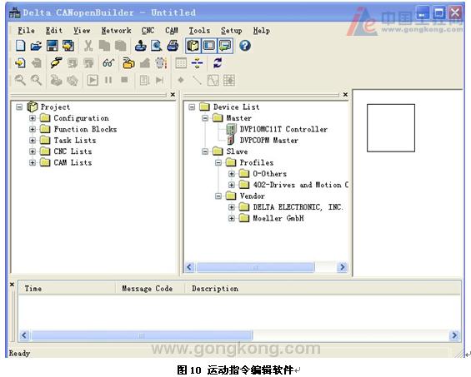Screen dimensions: 471x377
Task: Click the grid table toolbar icon
Action: pos(181,63)
